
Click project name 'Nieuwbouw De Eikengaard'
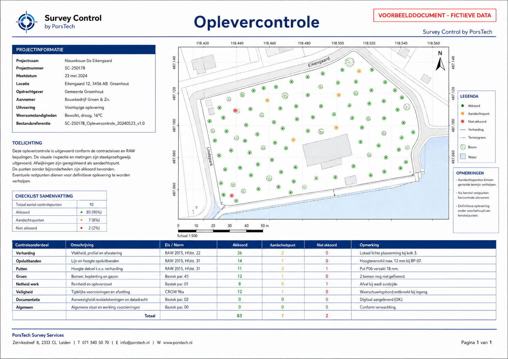[88, 61]
